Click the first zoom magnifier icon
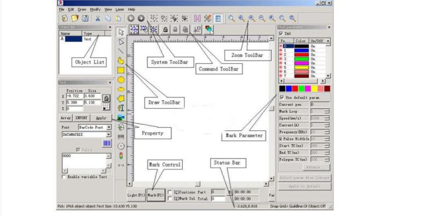 click(x=231, y=19)
